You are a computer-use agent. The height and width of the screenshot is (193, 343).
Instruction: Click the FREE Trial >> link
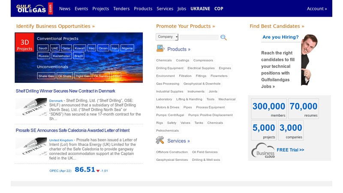pyautogui.click(x=290, y=150)
